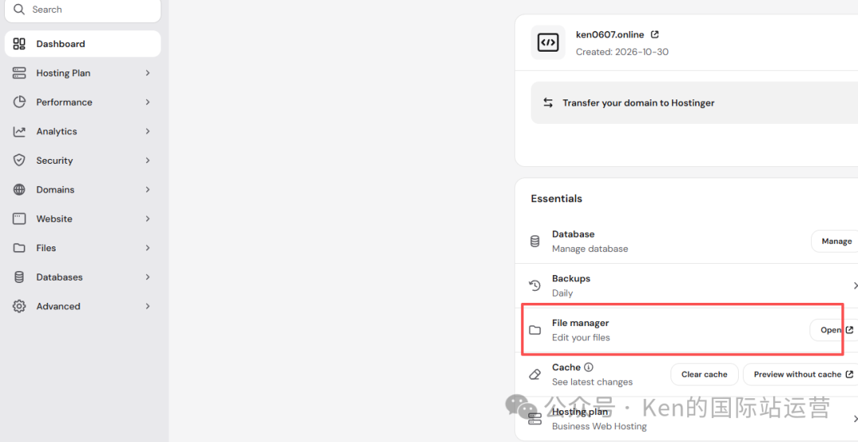Open the Domains sidebar item
The width and height of the screenshot is (858, 442).
pyautogui.click(x=83, y=189)
